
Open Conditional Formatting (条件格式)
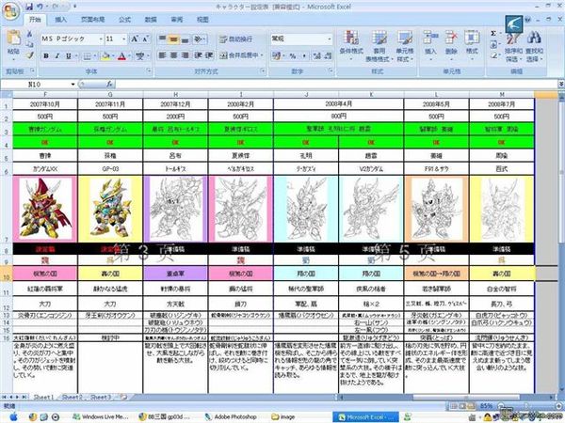[x=351, y=46]
